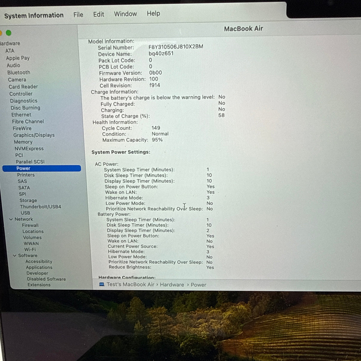This screenshot has width=361, height=361.
Task: Select Graphics/Displays in the sidebar
Action: coord(34,135)
